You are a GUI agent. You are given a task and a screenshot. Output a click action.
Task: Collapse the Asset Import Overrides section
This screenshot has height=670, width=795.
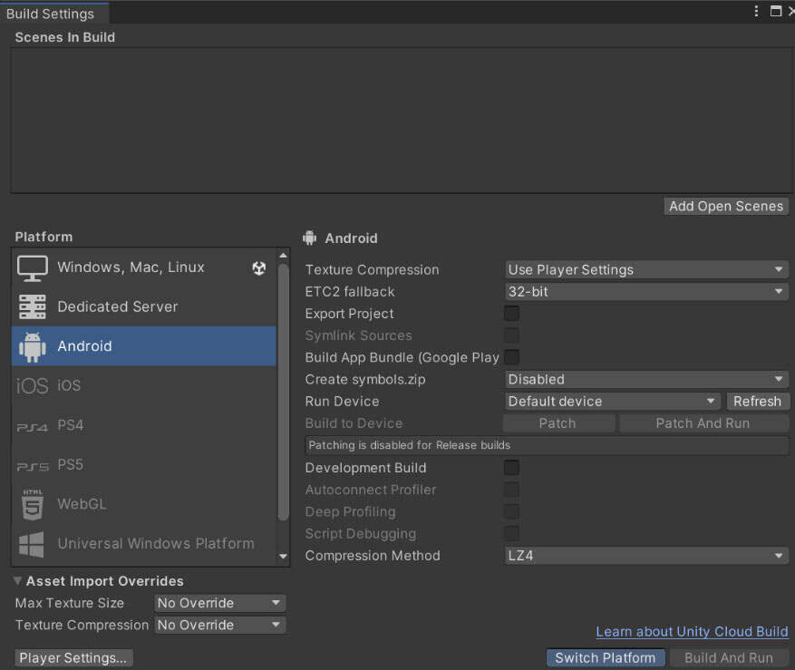pos(18,581)
